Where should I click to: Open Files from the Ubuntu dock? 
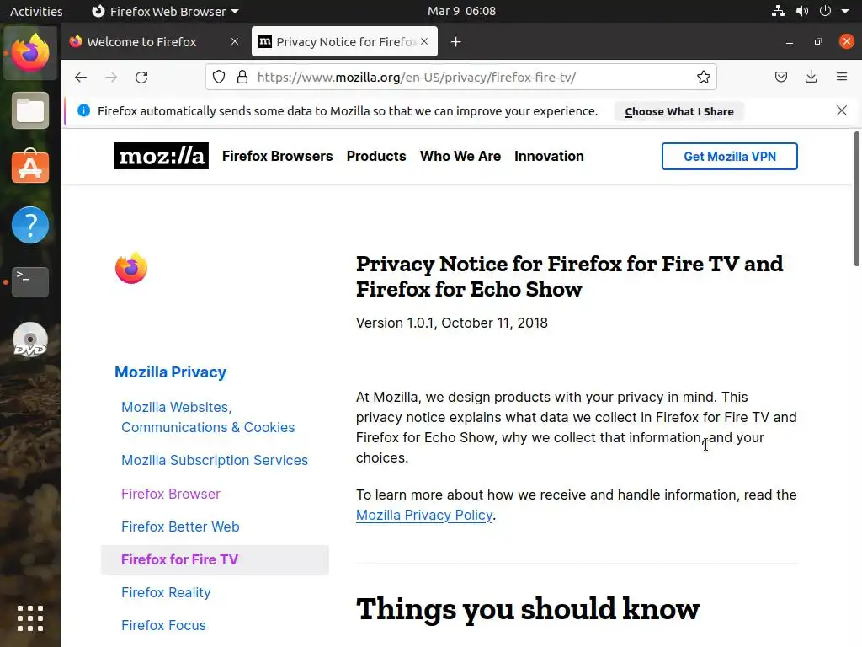pyautogui.click(x=30, y=110)
